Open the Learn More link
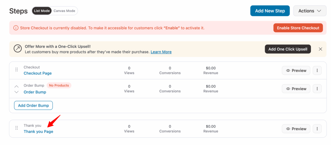 [x=161, y=52]
